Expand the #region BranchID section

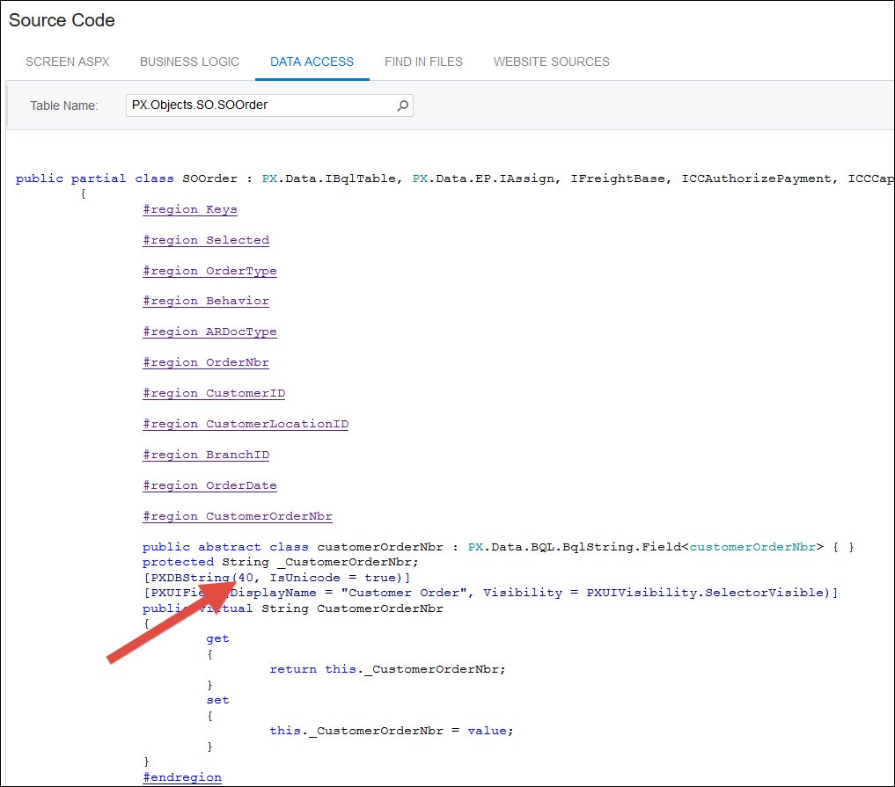coord(206,455)
